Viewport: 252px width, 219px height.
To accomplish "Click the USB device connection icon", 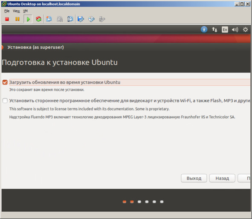I will point(102,19).
